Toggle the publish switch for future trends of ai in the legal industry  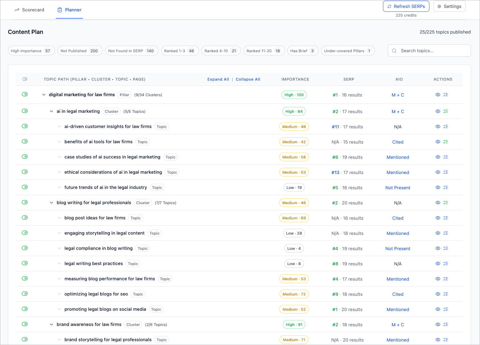click(x=25, y=187)
